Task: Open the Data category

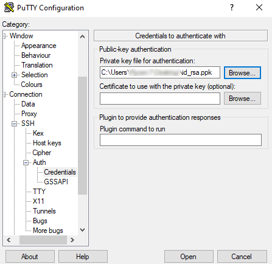Action: (x=28, y=104)
